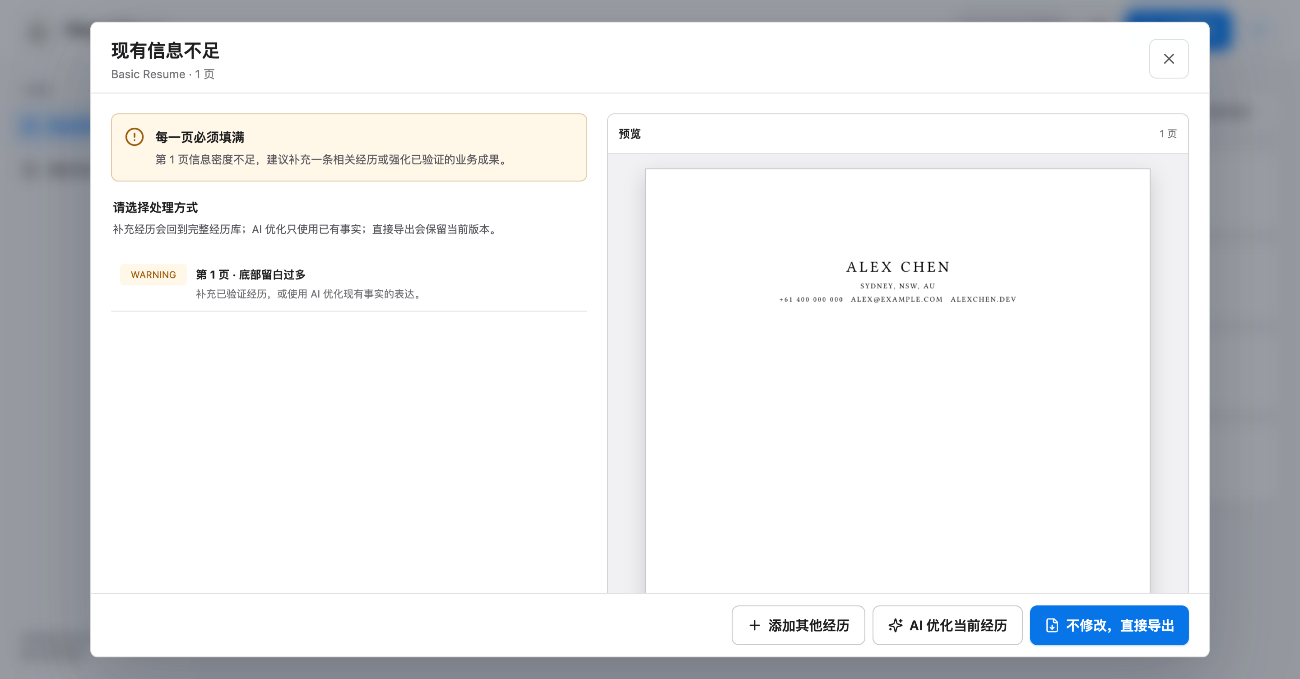Image resolution: width=1300 pixels, height=679 pixels.
Task: Click 第 1 页 · 底部留白过多 warning title
Action: point(251,274)
